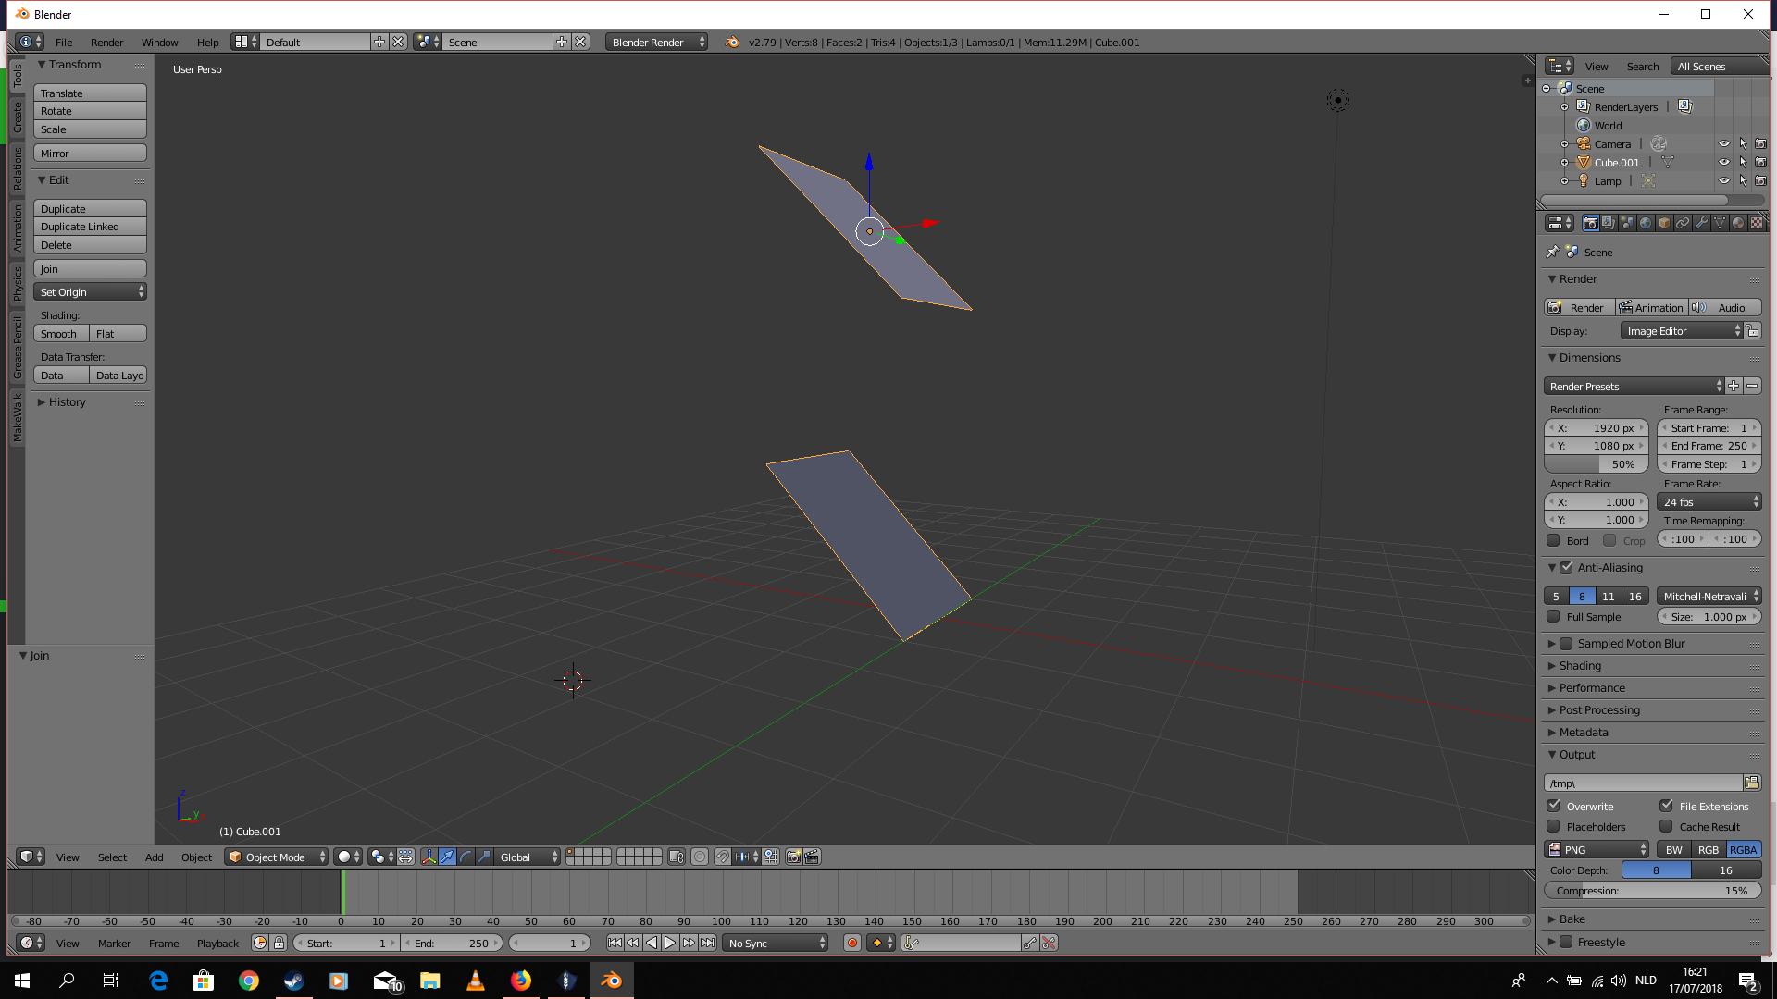This screenshot has width=1777, height=999.
Task: Click the auto keyframe record button
Action: point(851,943)
